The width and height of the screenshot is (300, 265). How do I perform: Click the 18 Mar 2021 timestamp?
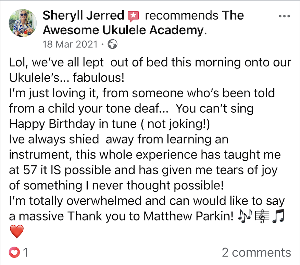70,44
